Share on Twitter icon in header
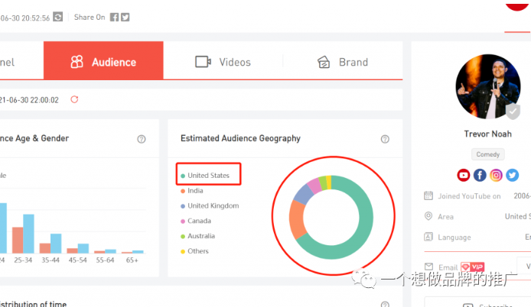This screenshot has width=531, height=307. (125, 18)
